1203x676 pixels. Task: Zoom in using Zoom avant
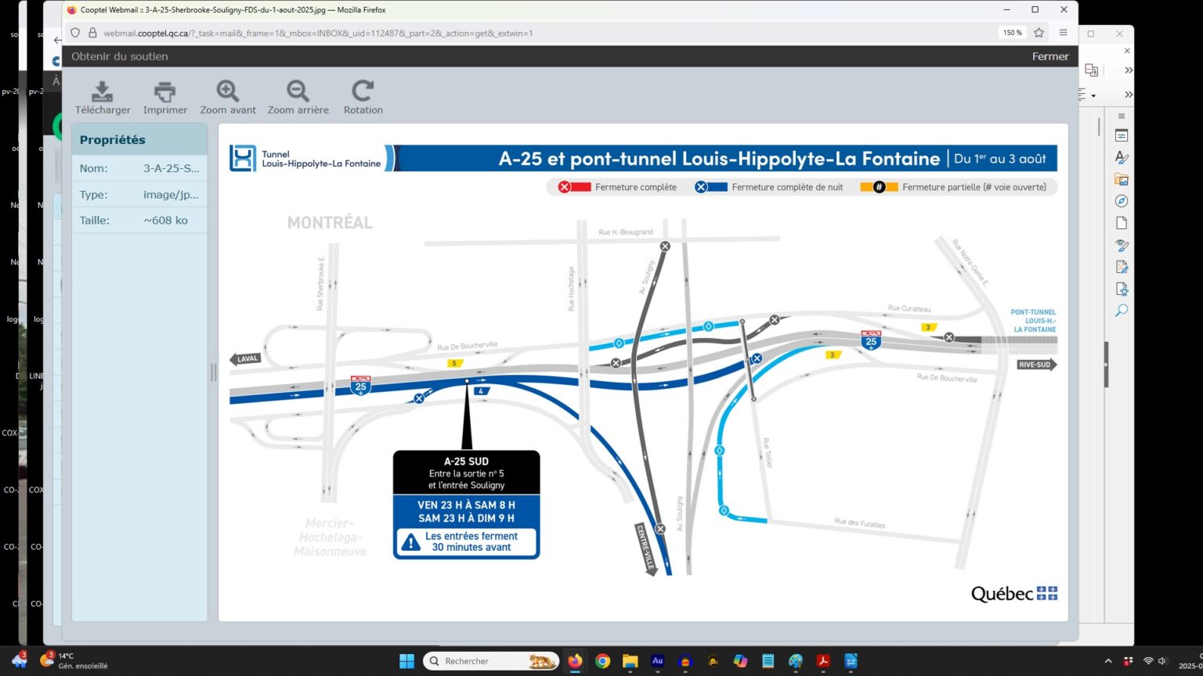(x=228, y=92)
